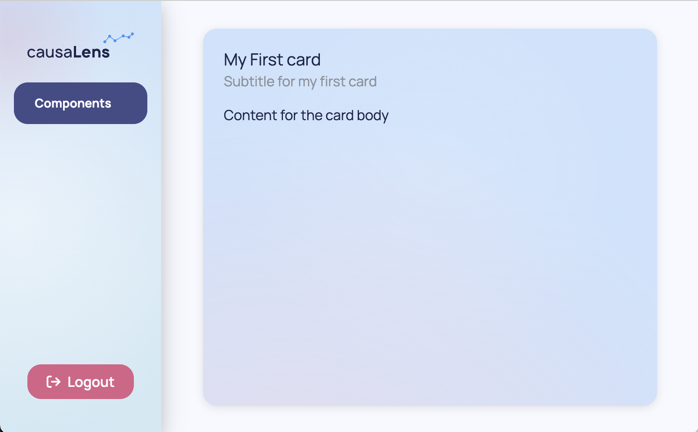Click the dotted line-graph icon above the logo
Screen dimensions: 698x432
pos(119,38)
